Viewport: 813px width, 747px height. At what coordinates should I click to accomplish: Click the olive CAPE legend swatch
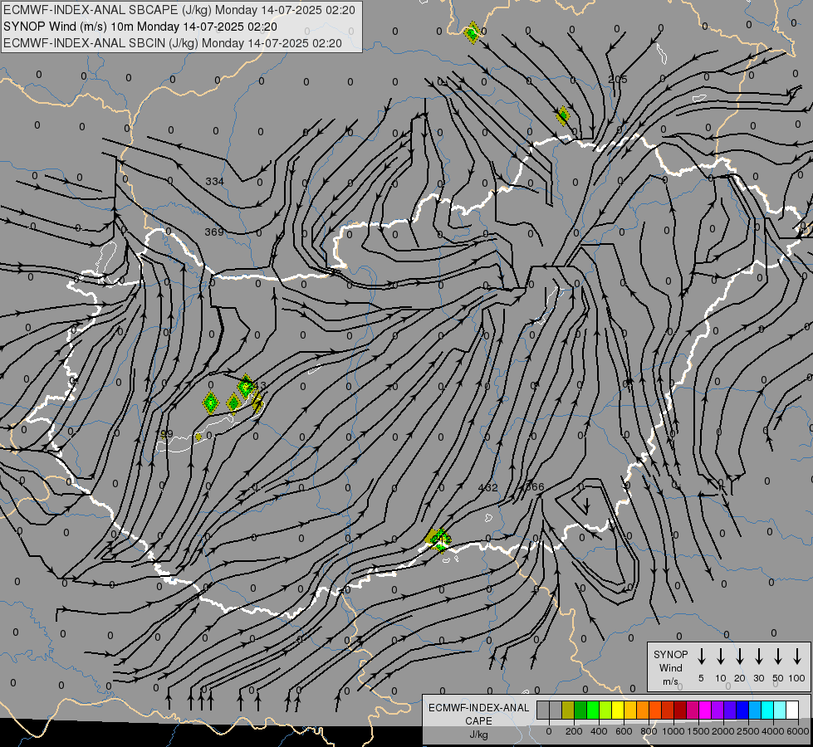coord(568,710)
